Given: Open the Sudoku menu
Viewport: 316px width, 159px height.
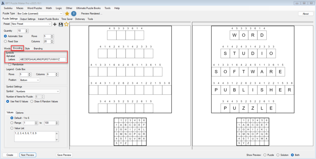Looking at the screenshot, I should (x=8, y=8).
